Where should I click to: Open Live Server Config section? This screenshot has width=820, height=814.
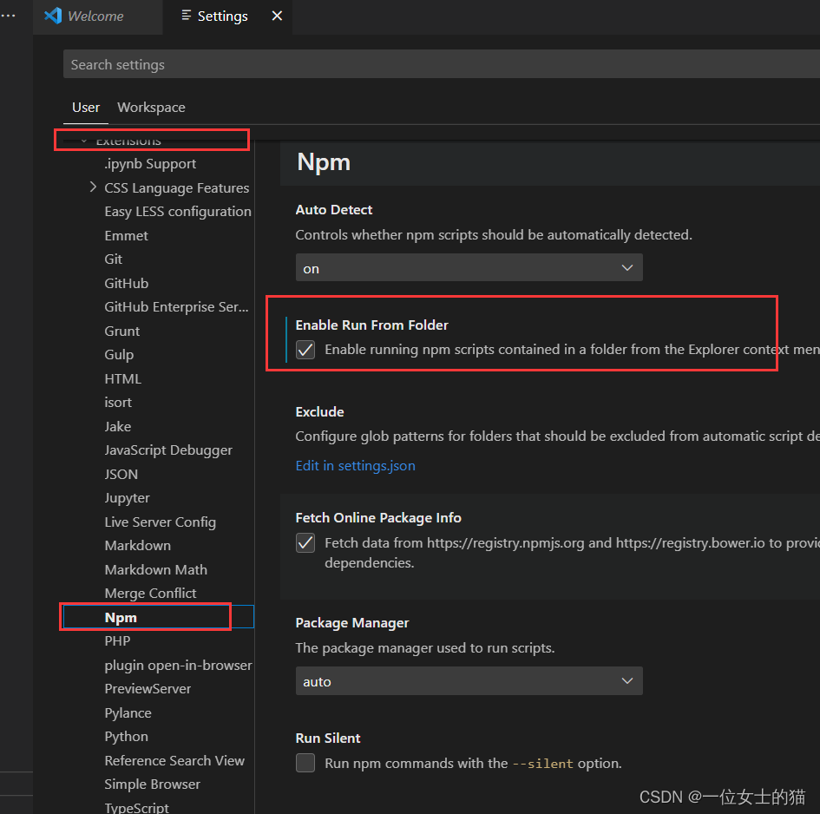pos(160,522)
